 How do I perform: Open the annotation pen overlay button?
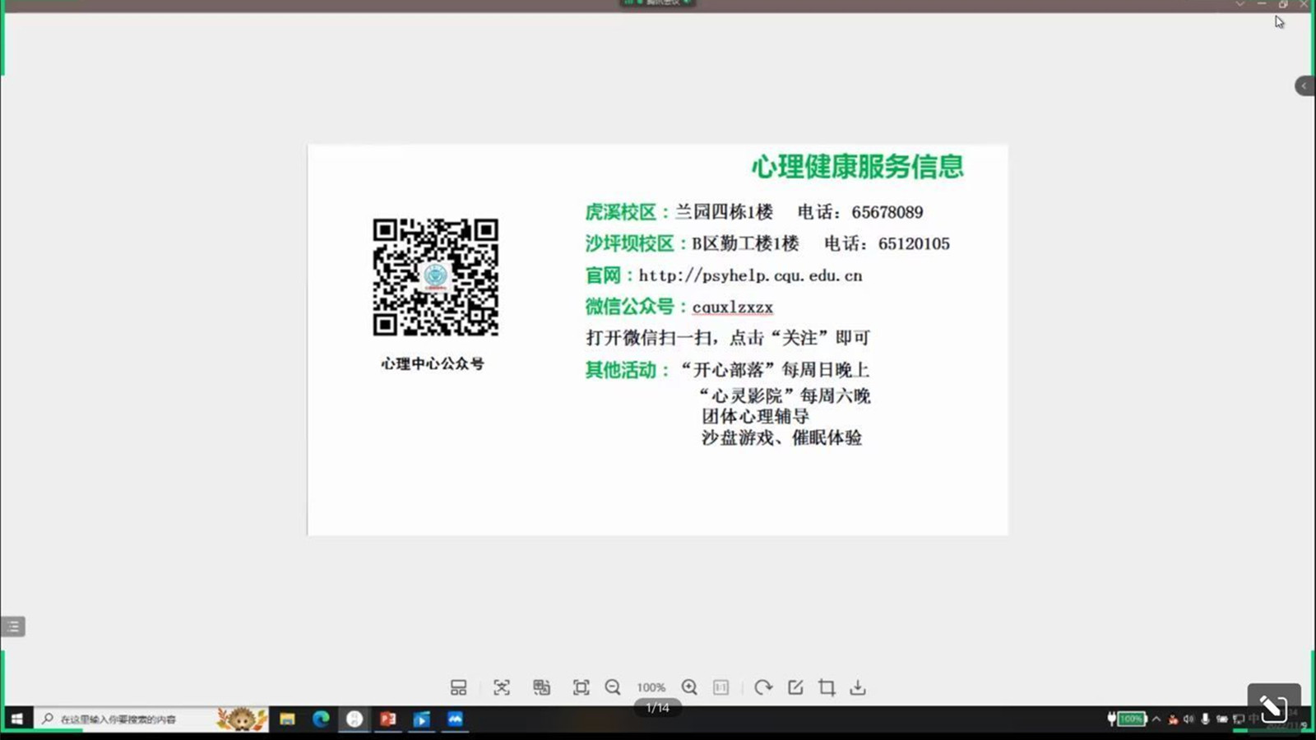coord(1273,706)
